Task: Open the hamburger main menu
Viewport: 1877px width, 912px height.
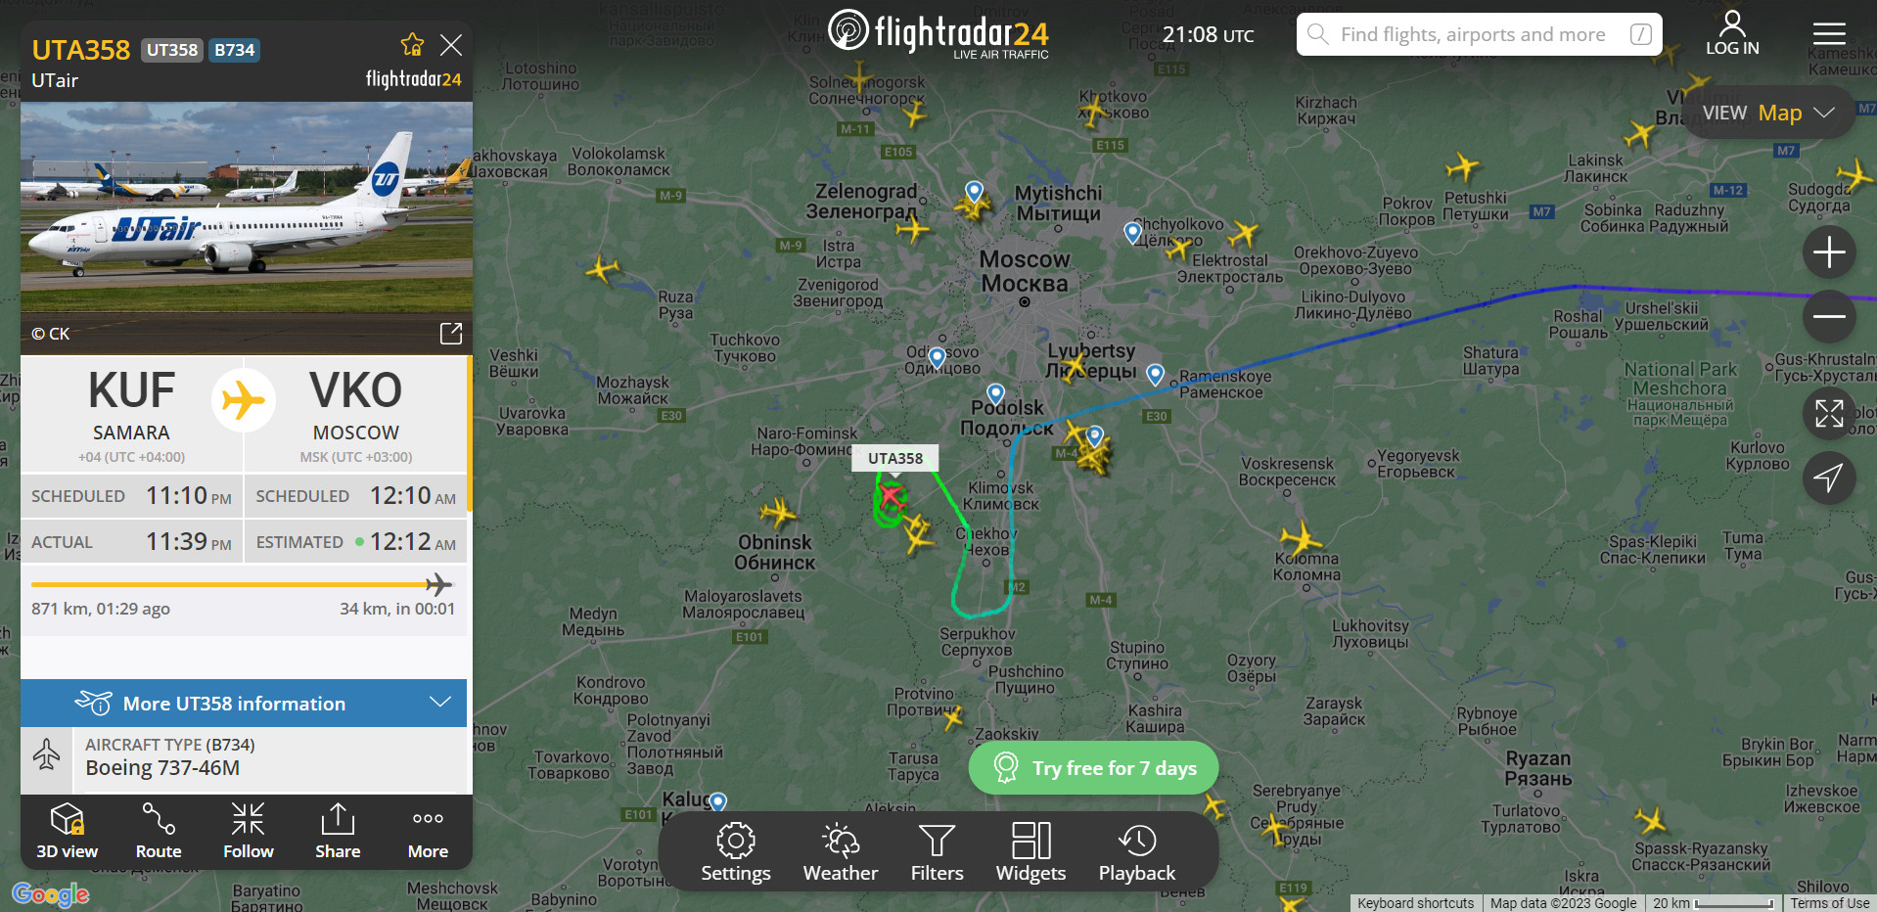Action: point(1828,35)
